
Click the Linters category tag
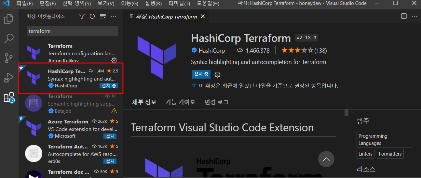366,154
